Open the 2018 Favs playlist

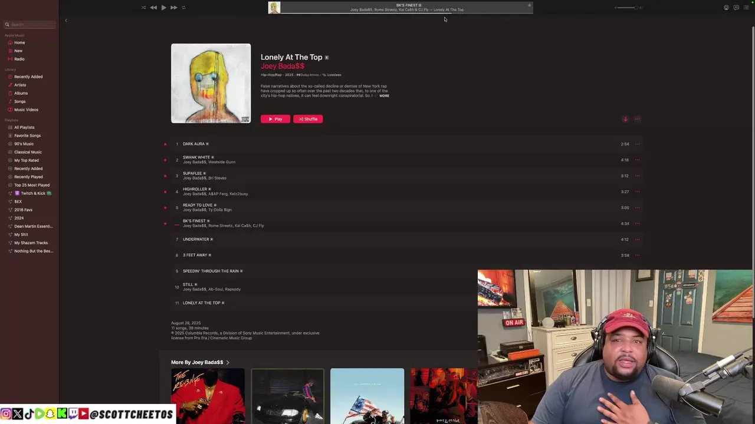(x=23, y=210)
